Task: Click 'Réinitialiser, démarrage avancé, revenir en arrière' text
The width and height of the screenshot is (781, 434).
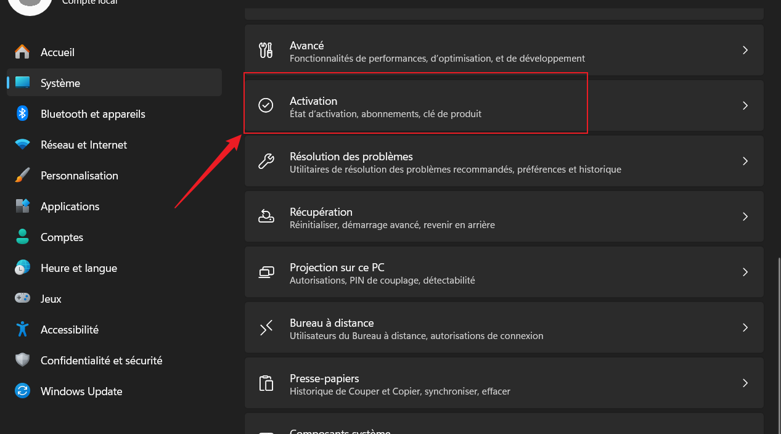Action: (x=392, y=225)
